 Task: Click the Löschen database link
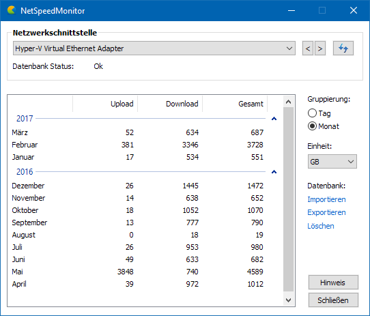[320, 226]
